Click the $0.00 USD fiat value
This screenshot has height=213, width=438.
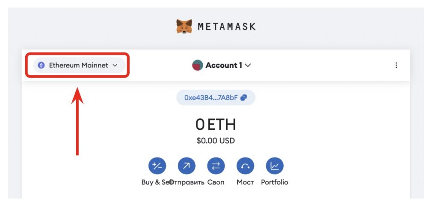click(x=216, y=141)
